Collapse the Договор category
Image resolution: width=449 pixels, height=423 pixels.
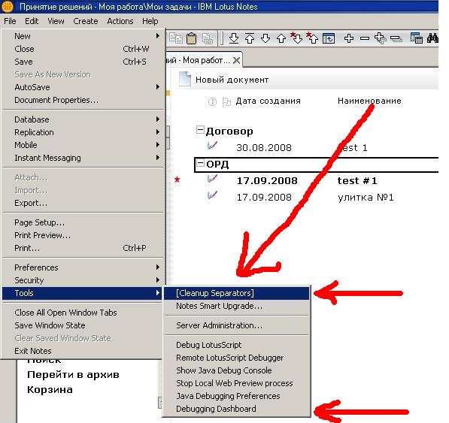coord(200,130)
